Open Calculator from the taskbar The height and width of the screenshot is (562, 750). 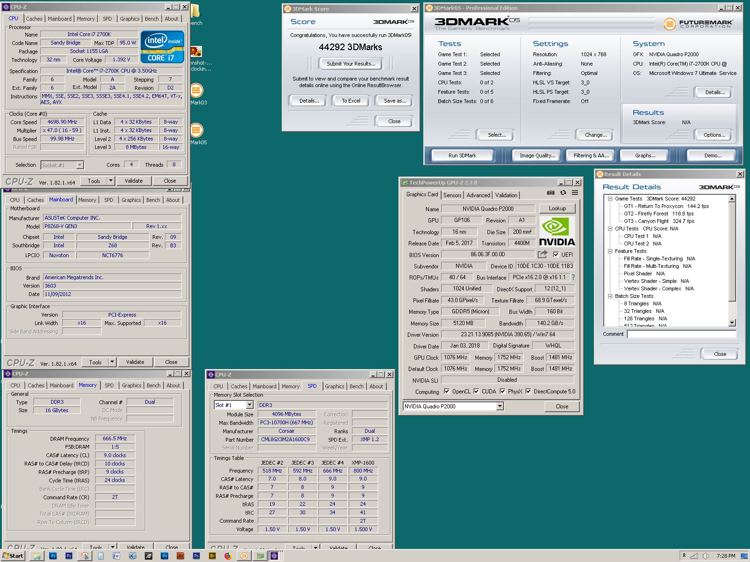coord(101,556)
